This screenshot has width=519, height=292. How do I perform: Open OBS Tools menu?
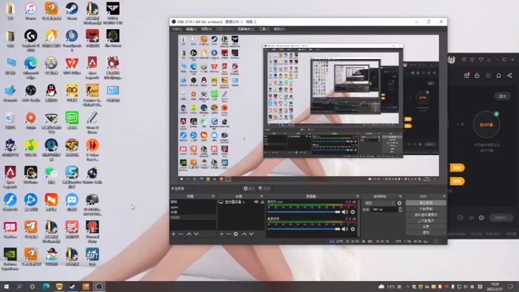click(264, 29)
